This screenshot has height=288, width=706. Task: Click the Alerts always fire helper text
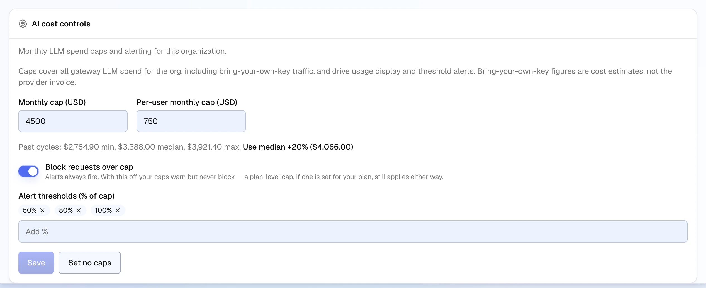[x=244, y=177]
